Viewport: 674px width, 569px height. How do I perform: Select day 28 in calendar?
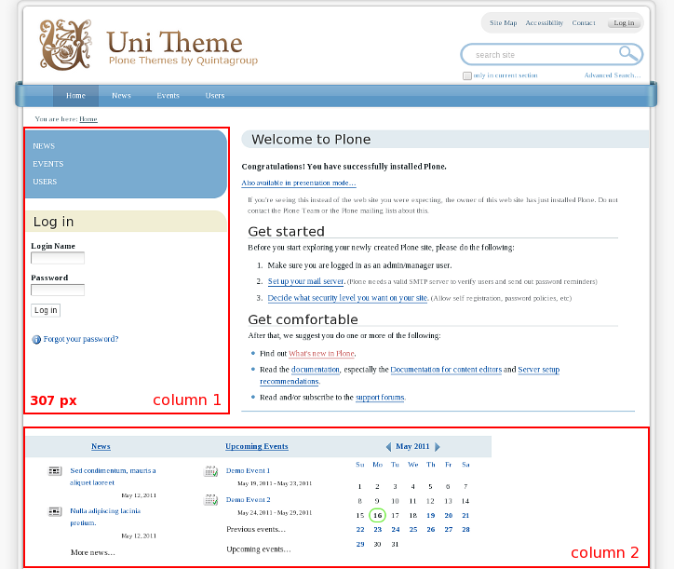(x=465, y=530)
